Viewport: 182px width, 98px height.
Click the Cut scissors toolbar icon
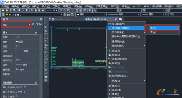(x=32, y=10)
